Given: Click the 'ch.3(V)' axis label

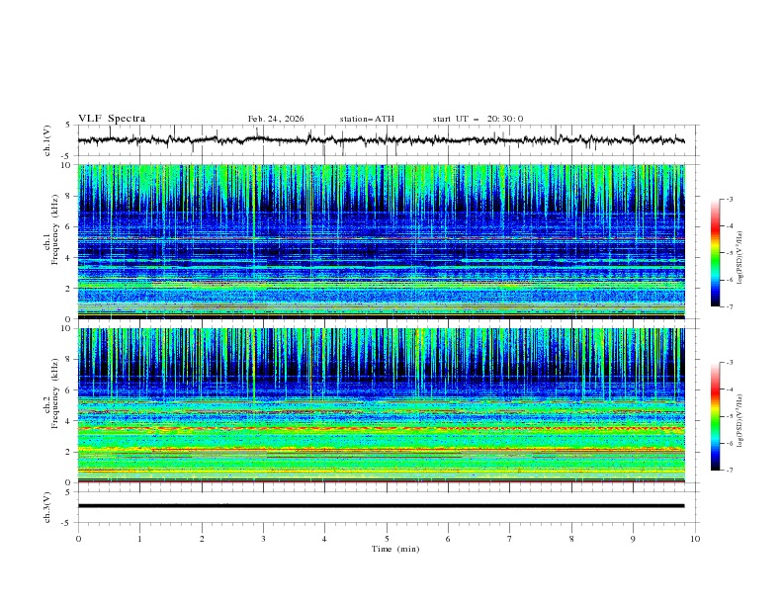Looking at the screenshot, I should 47,507.
